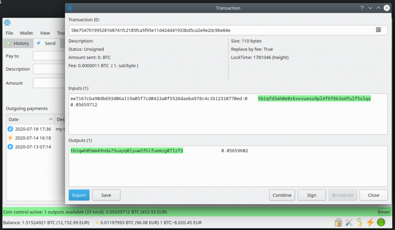
Task: Select output address tb1qwh05mm49nda75uayq0lyuw5fhlfuemzg07lrf3
Action: (127, 151)
